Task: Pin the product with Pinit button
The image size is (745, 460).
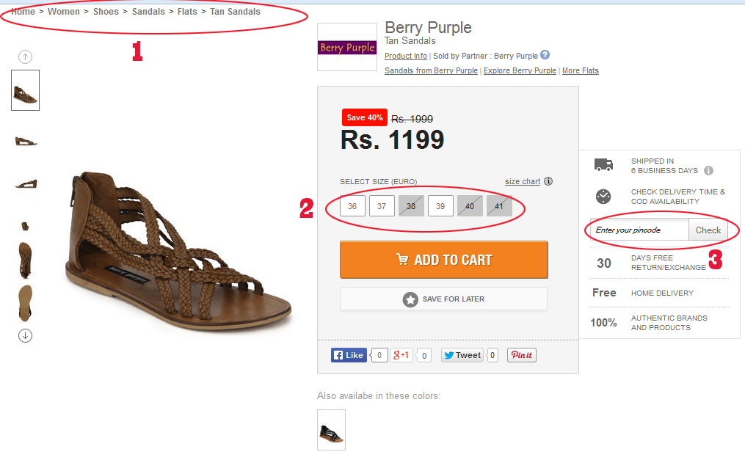Action: (x=521, y=355)
